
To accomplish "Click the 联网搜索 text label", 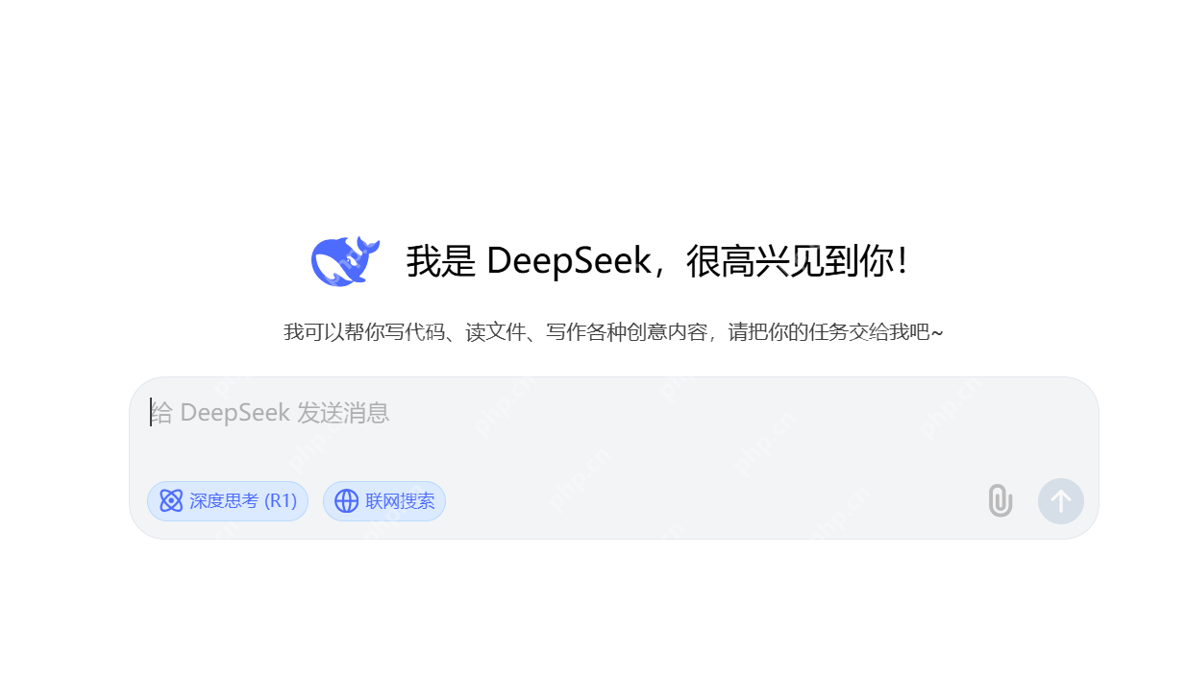I will pyautogui.click(x=400, y=501).
